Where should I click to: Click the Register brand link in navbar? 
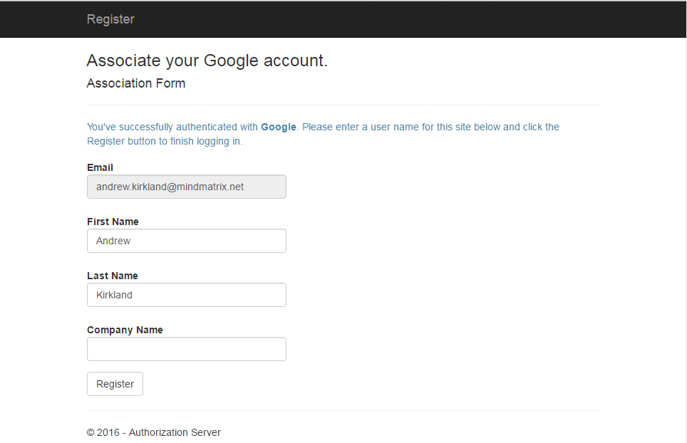click(x=110, y=19)
